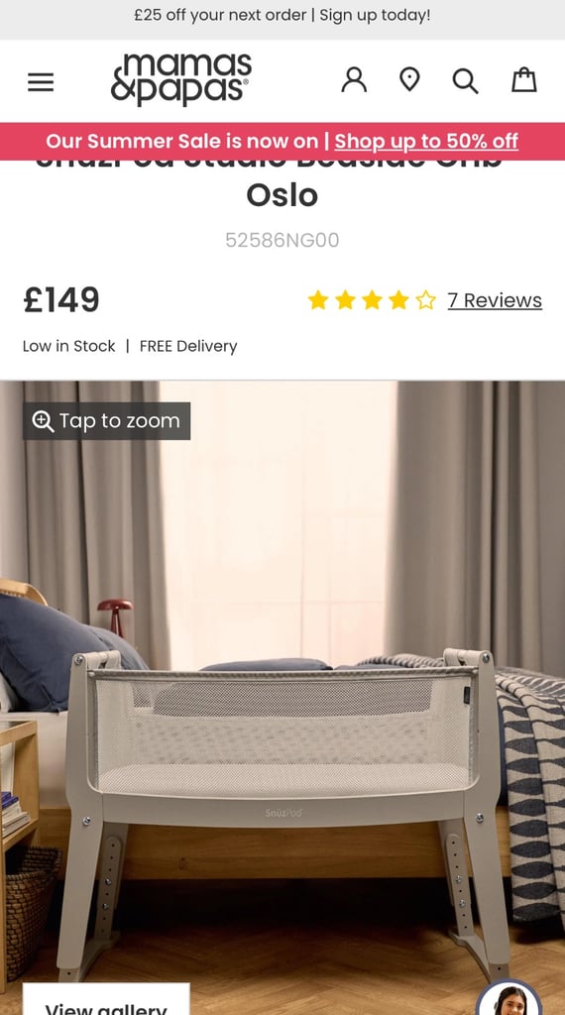Click the product code 52586NG00
The height and width of the screenshot is (1015, 565).
(282, 240)
